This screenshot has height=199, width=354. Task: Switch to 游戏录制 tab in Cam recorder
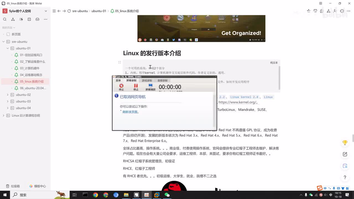[147, 80]
